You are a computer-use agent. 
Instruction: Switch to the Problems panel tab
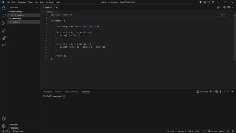47,92
